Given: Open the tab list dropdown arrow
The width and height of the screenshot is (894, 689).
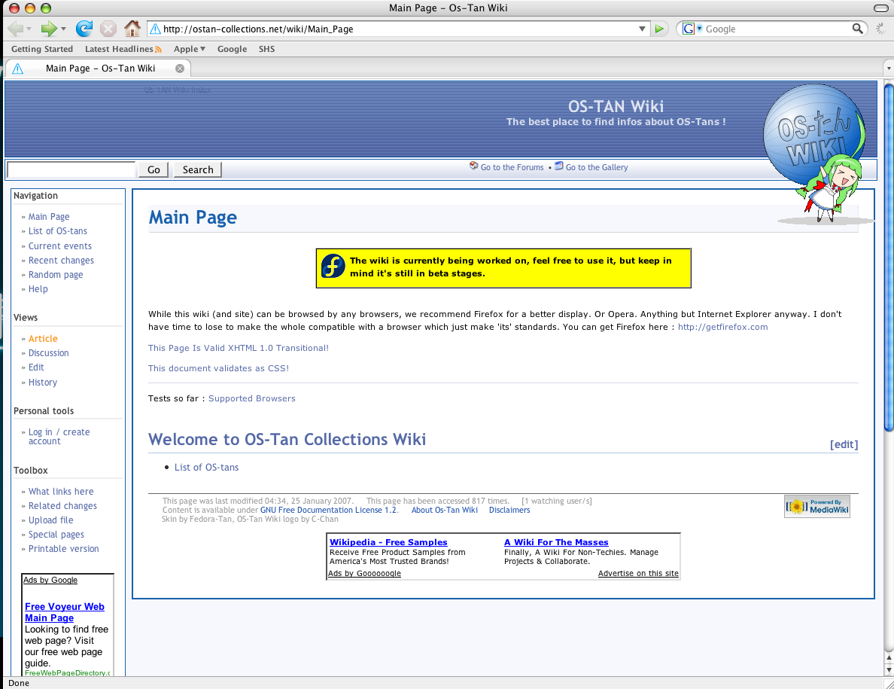Looking at the screenshot, I should (x=888, y=69).
